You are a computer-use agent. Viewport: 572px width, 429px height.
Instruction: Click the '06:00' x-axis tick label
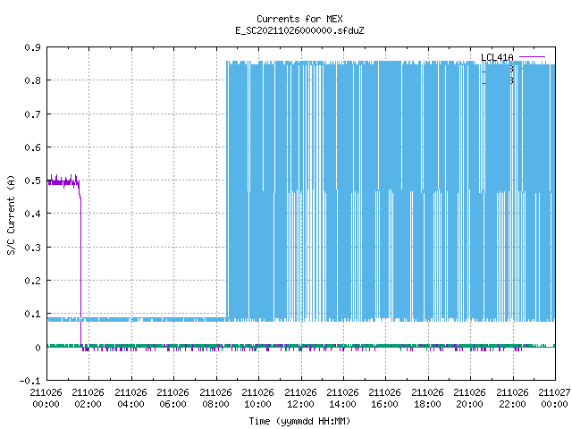click(172, 404)
